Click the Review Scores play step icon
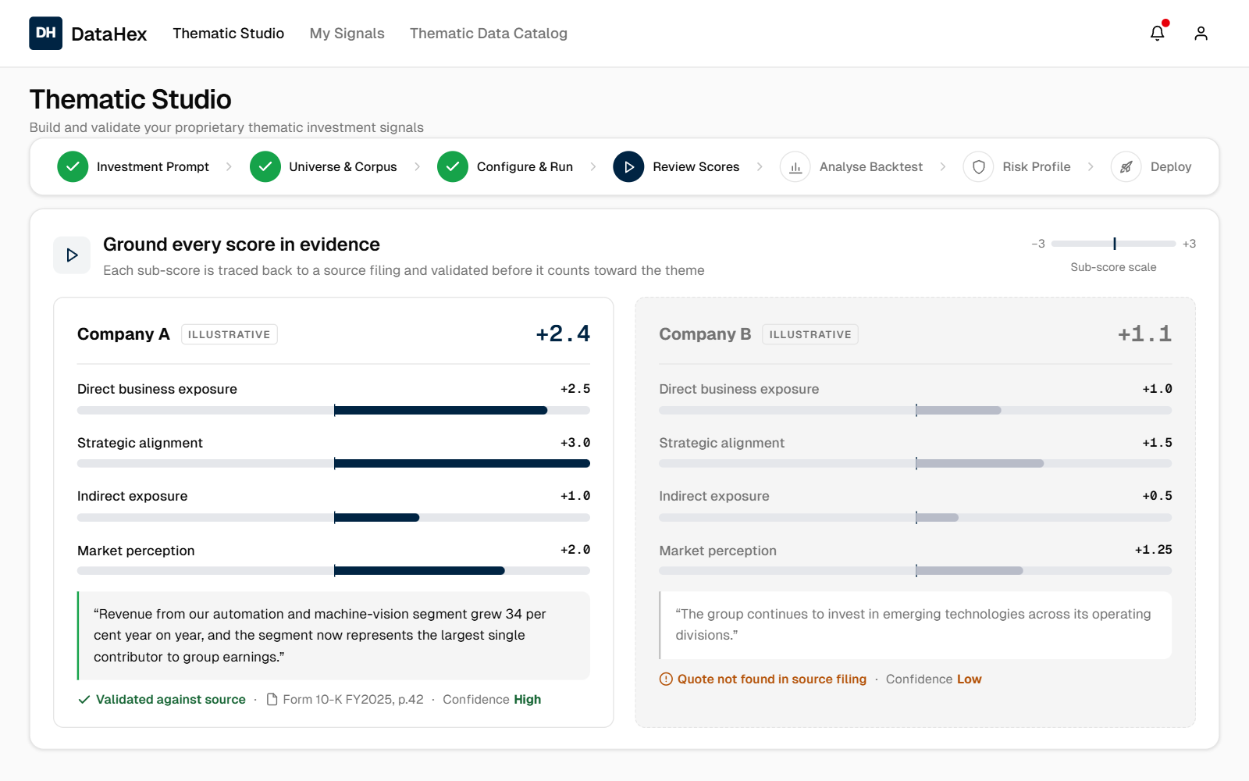Viewport: 1249px width, 781px height. (x=628, y=166)
